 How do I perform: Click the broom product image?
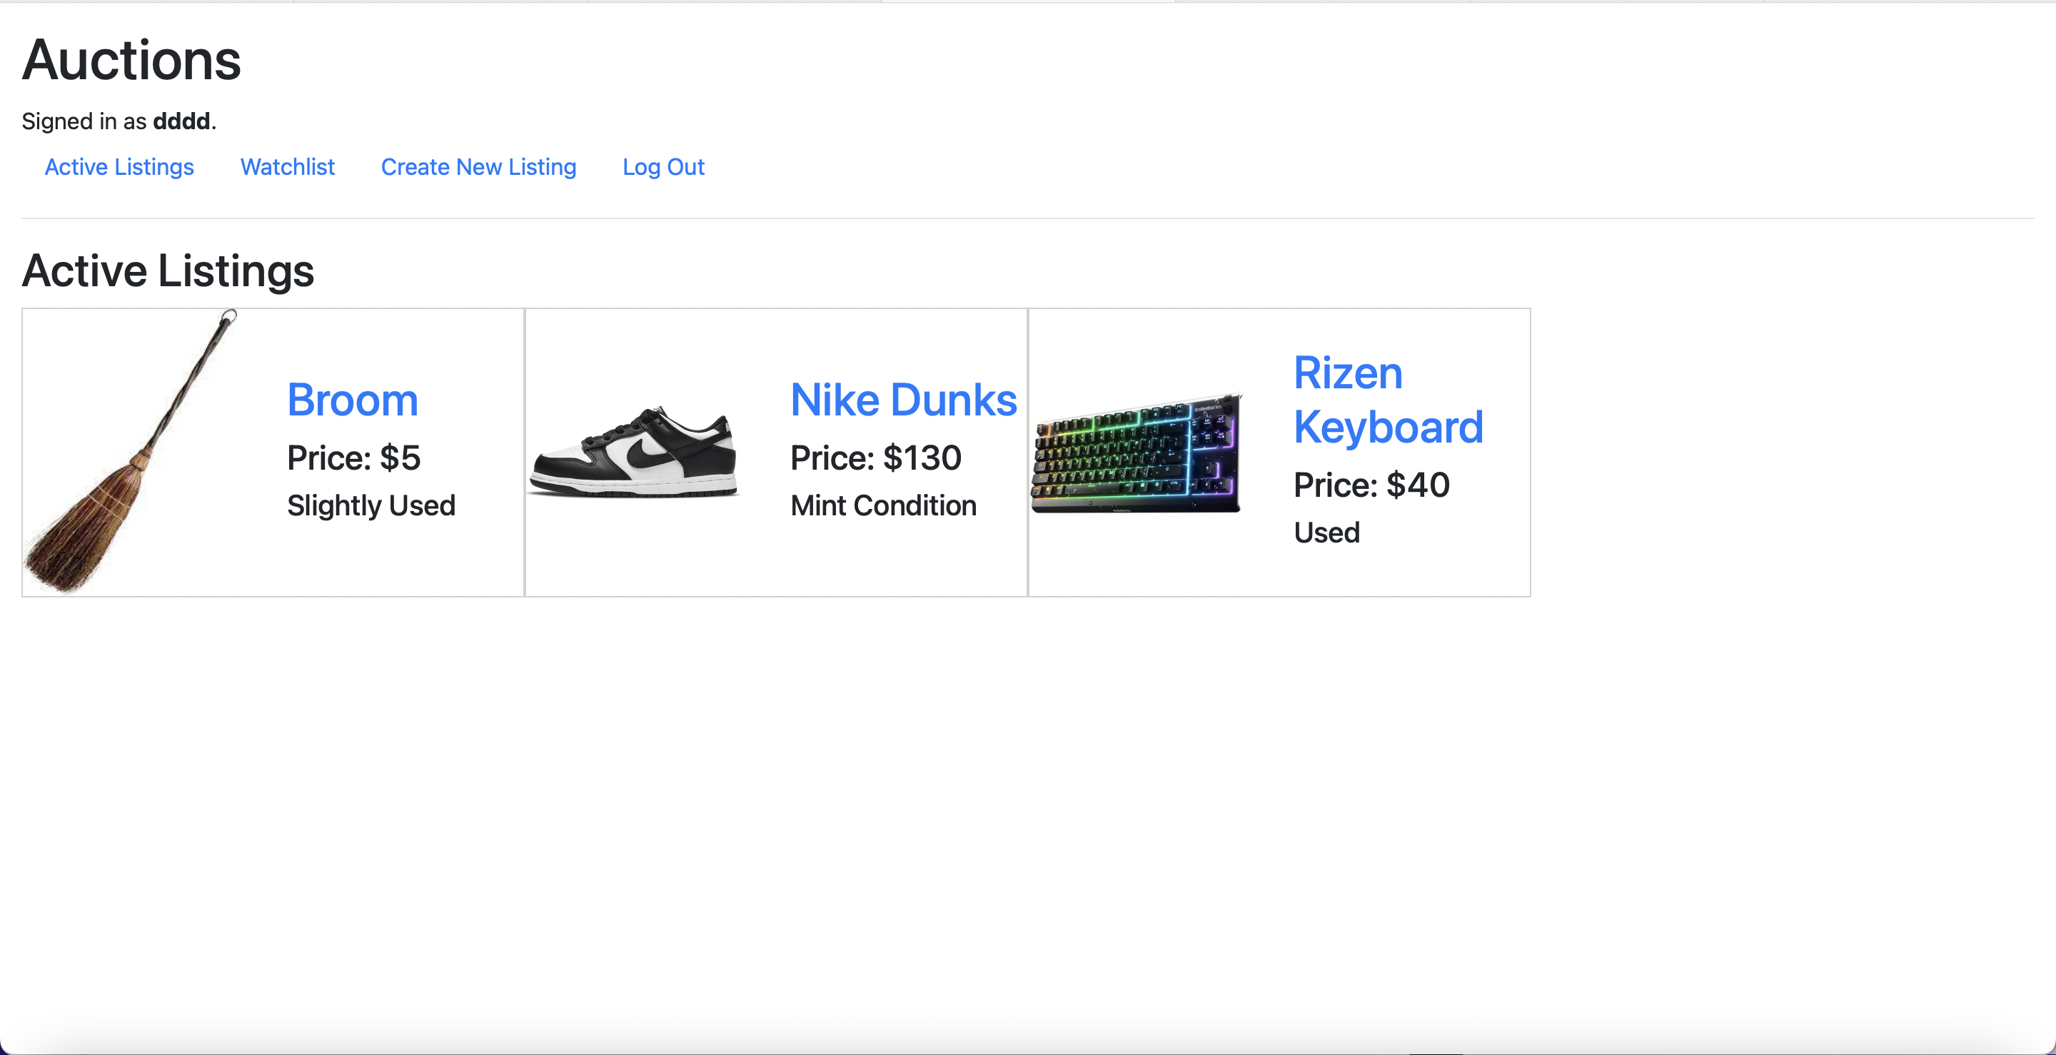pos(131,452)
